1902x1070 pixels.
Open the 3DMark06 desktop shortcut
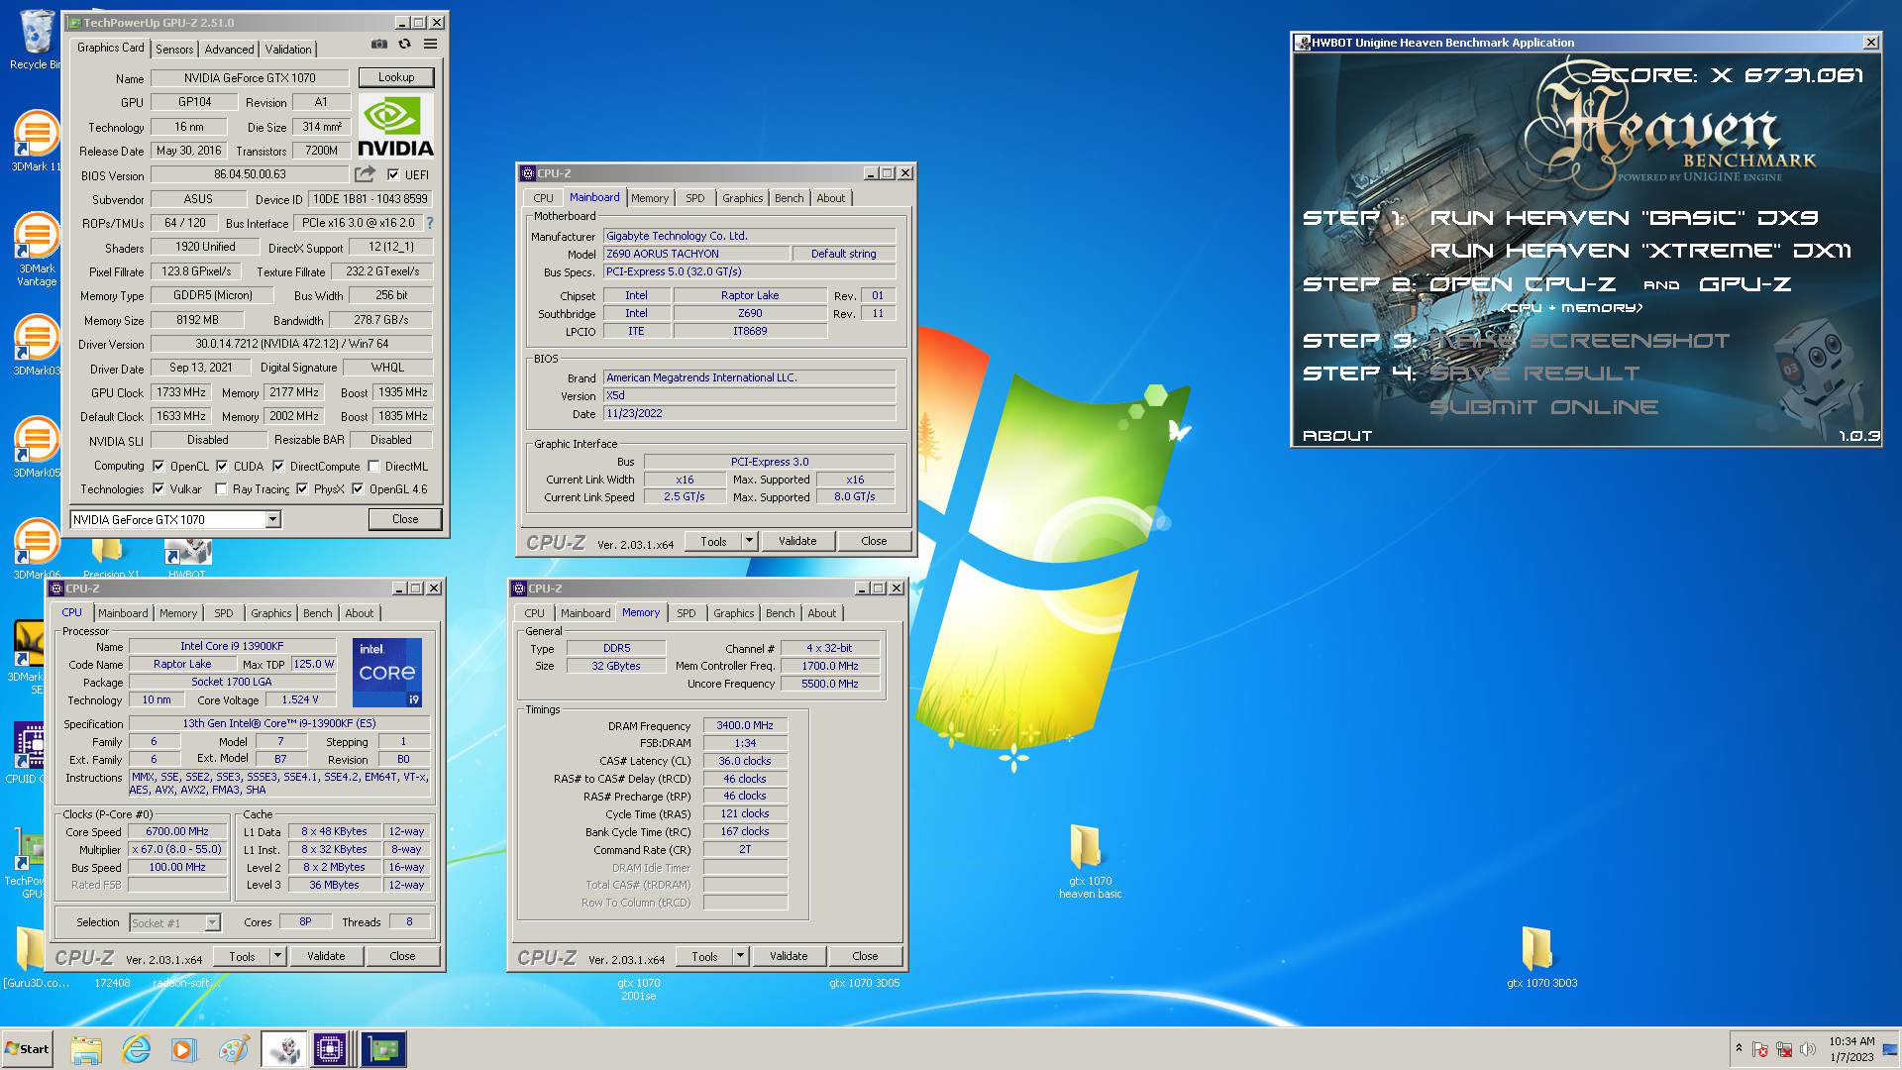pyautogui.click(x=36, y=550)
